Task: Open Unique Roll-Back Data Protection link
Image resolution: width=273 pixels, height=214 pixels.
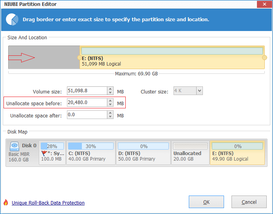Action: pos(48,203)
